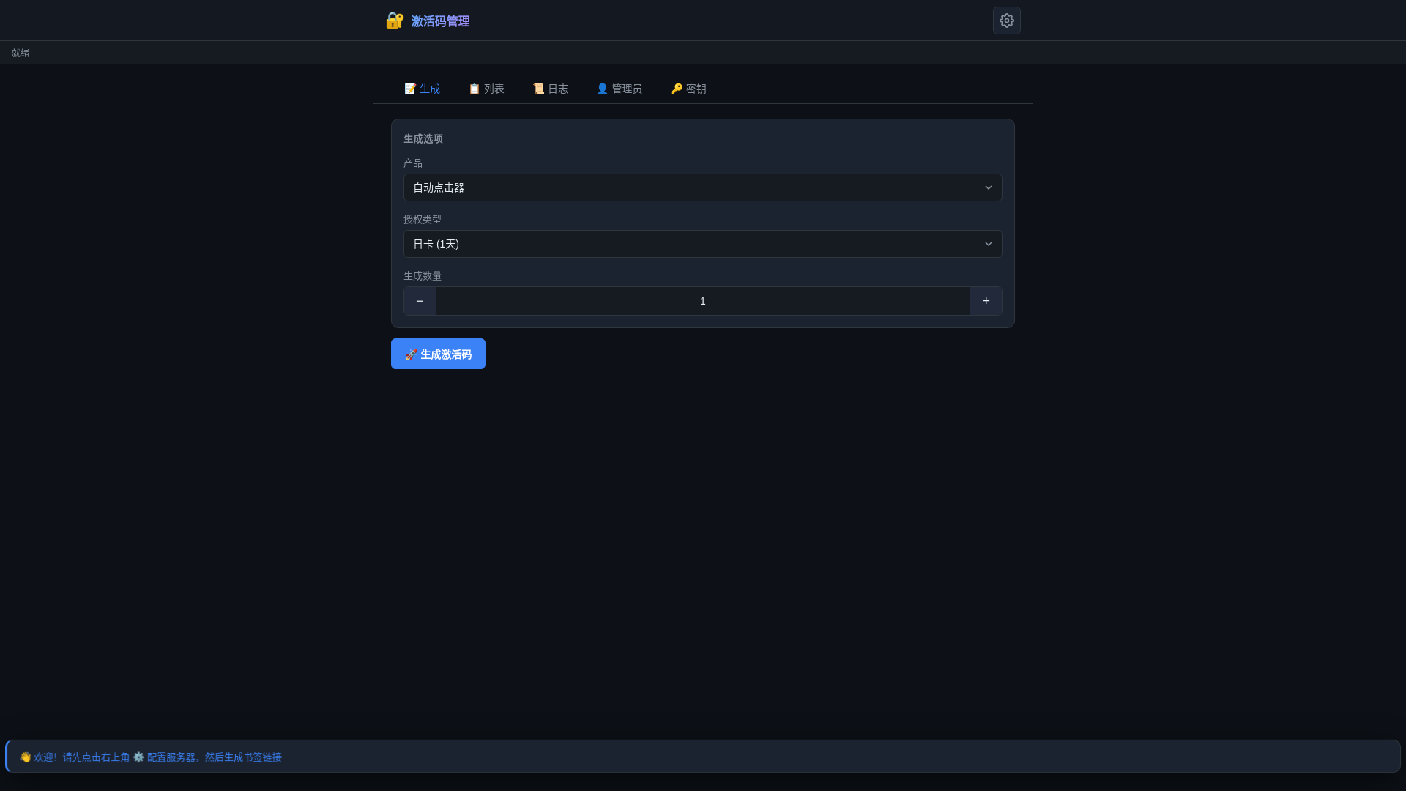The width and height of the screenshot is (1406, 791).
Task: Click the 生成数量 field label
Action: 423,276
